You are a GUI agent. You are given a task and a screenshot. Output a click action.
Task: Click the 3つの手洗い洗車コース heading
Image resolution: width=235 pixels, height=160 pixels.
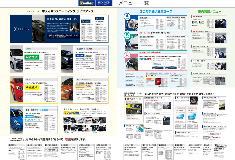(x=156, y=11)
